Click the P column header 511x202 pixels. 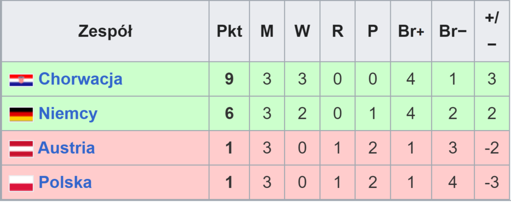coord(372,31)
